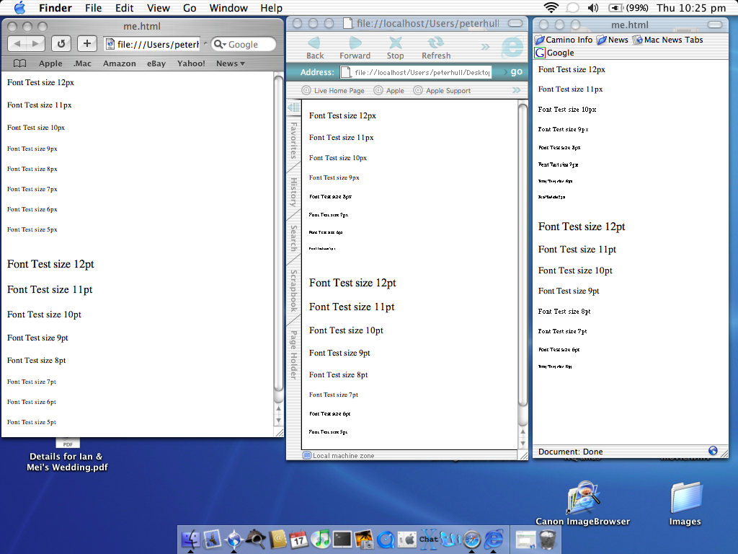The height and width of the screenshot is (554, 738).
Task: Click the Stop button in Internet Explorer
Action: point(395,48)
